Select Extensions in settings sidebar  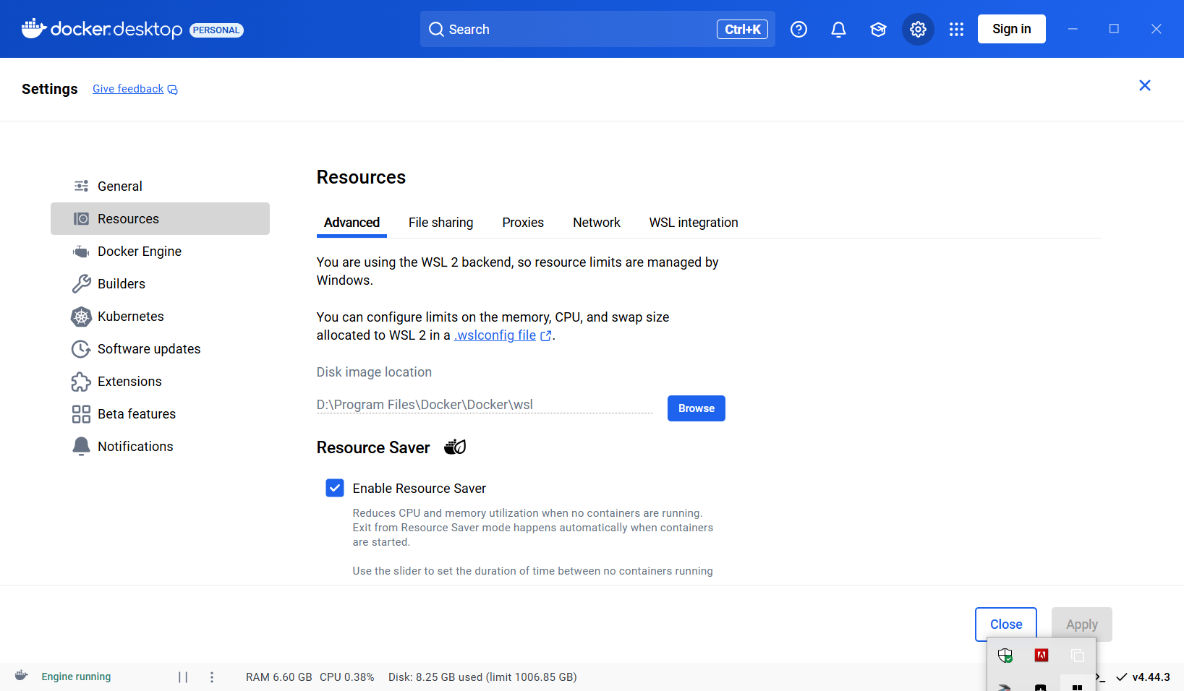point(160,382)
